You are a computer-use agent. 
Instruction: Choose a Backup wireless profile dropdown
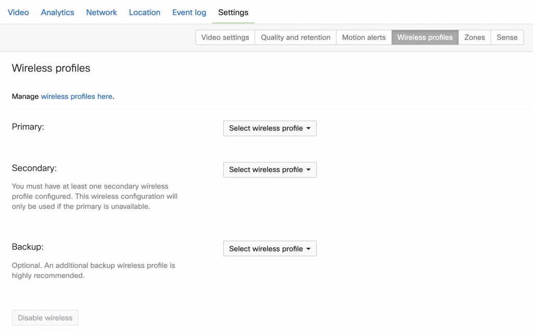pyautogui.click(x=270, y=249)
